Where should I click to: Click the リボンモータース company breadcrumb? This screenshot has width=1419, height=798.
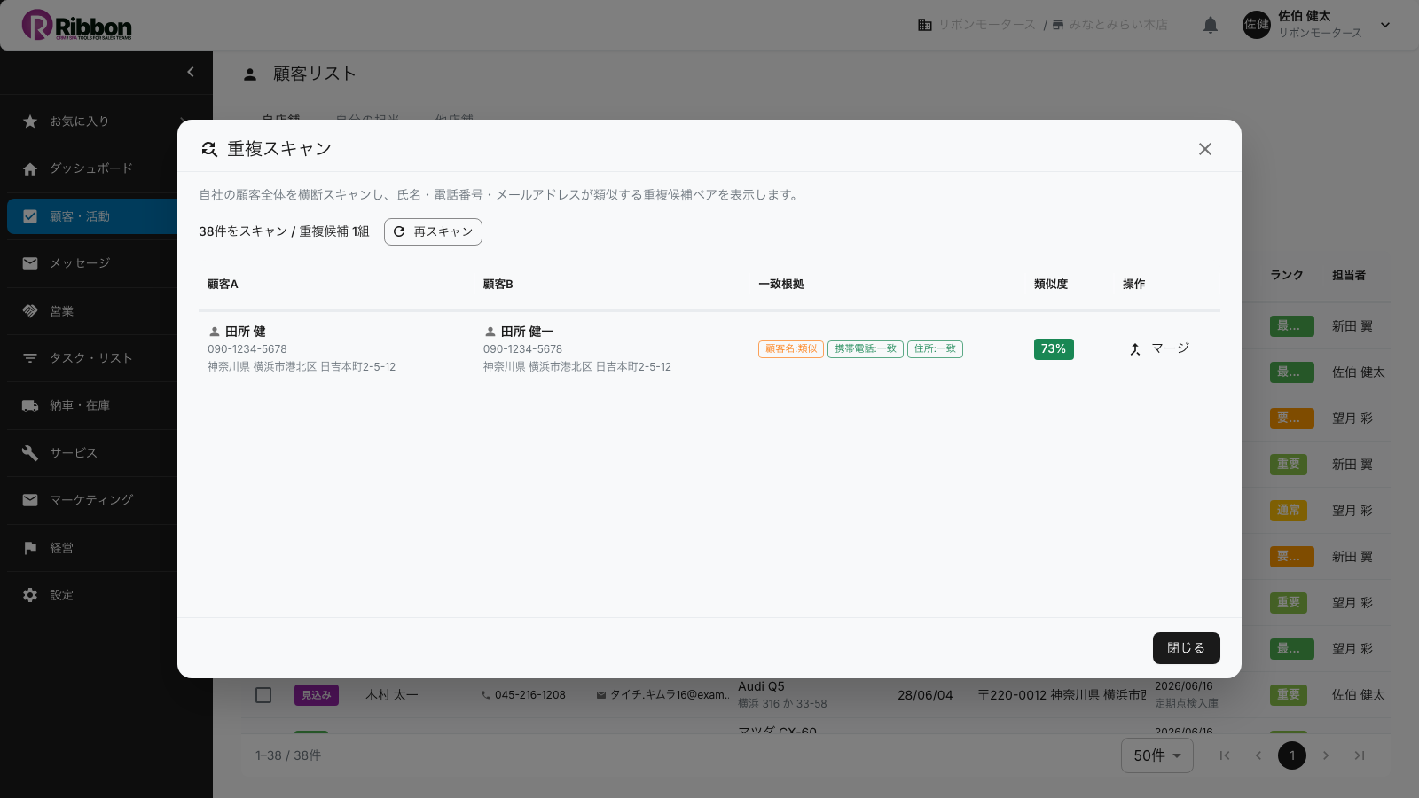pos(976,25)
